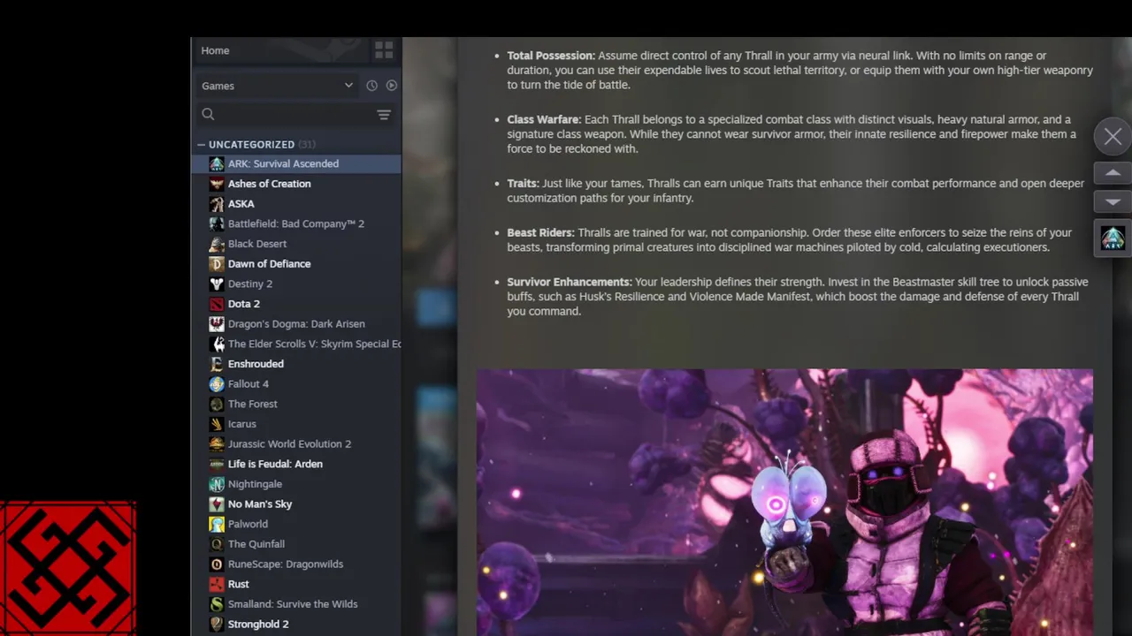Click the "Total Possession:" bold heading

(x=551, y=56)
